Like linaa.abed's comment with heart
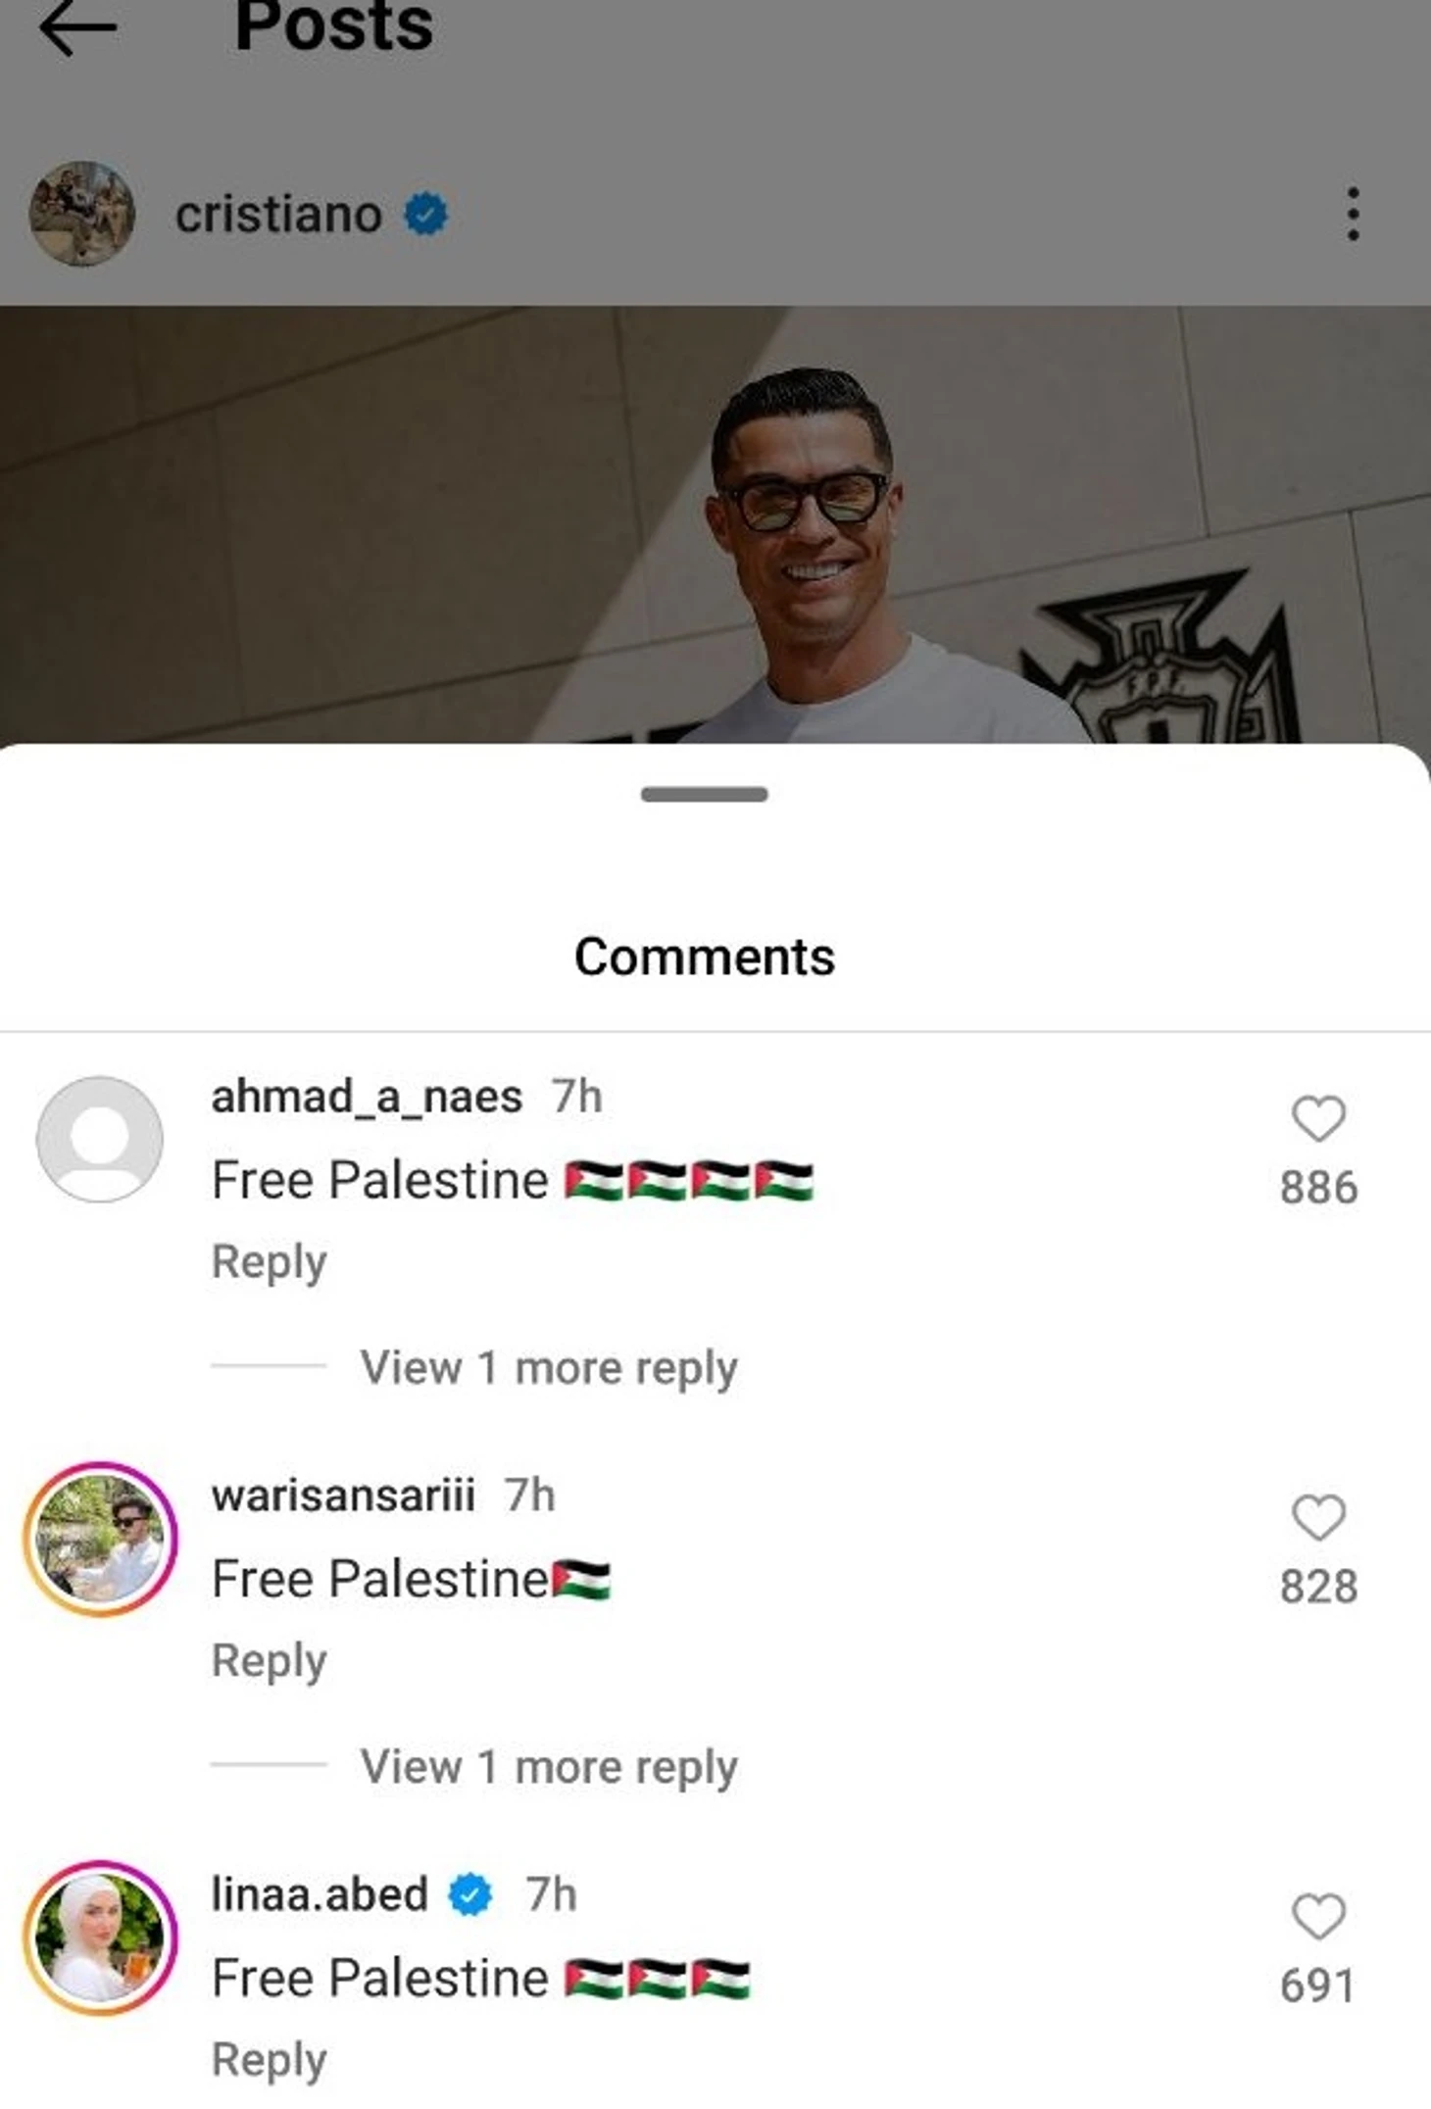The width and height of the screenshot is (1431, 2109). click(x=1318, y=1916)
